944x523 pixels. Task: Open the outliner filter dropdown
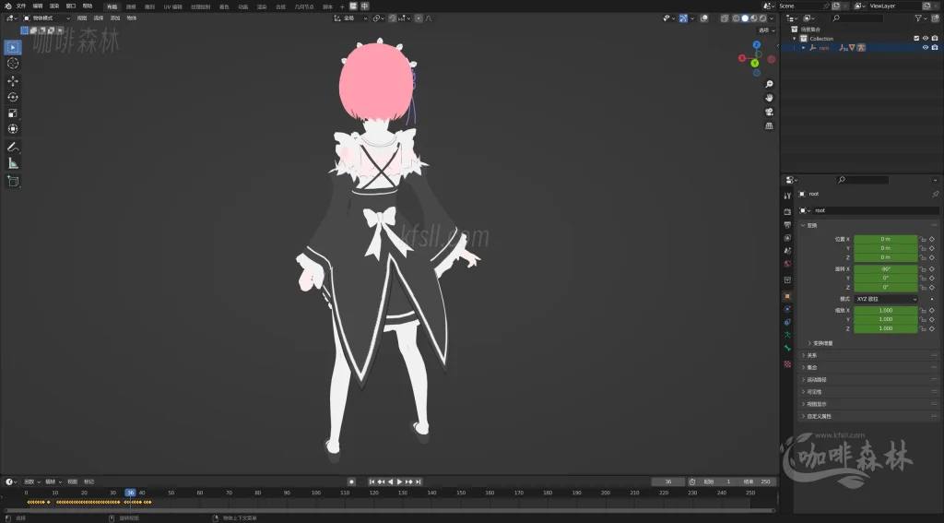(x=921, y=18)
